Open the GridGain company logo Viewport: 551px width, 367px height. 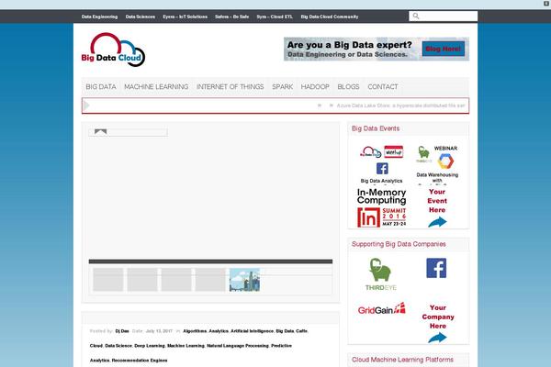tap(382, 308)
